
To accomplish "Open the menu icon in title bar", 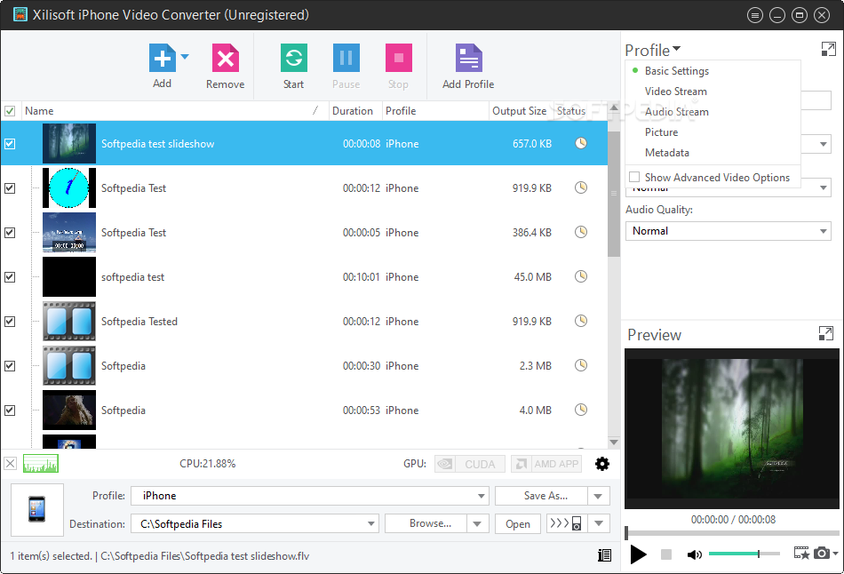I will [x=754, y=15].
